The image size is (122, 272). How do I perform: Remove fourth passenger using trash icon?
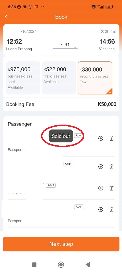(111, 210)
